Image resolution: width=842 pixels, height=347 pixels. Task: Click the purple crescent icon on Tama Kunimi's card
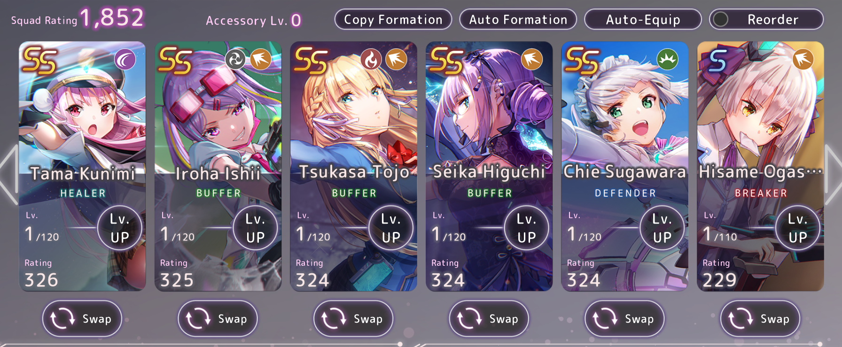(x=125, y=60)
